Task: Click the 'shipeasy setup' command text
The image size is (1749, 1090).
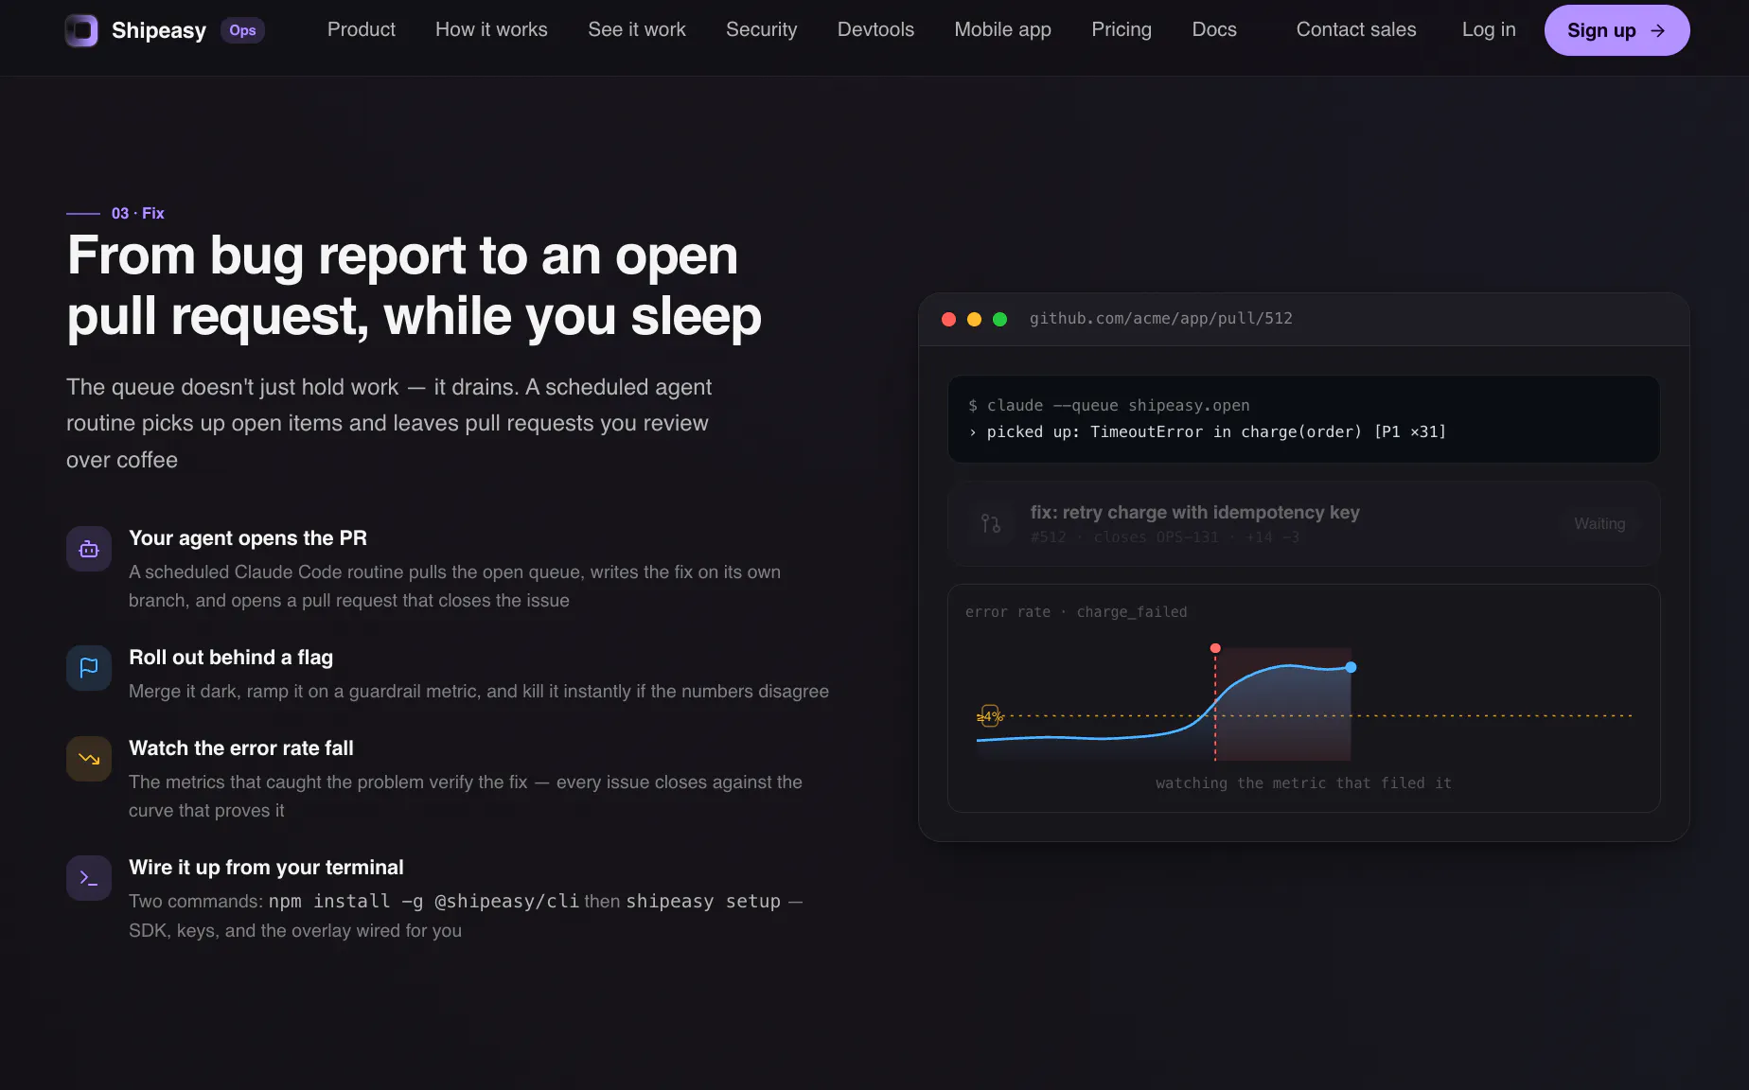Action: click(703, 902)
